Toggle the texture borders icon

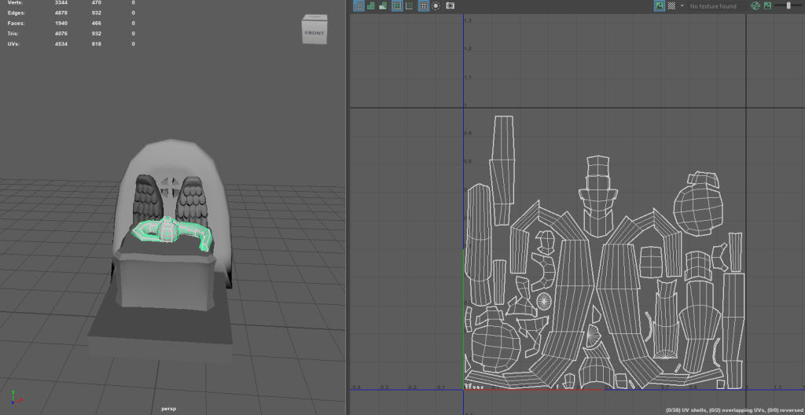397,6
